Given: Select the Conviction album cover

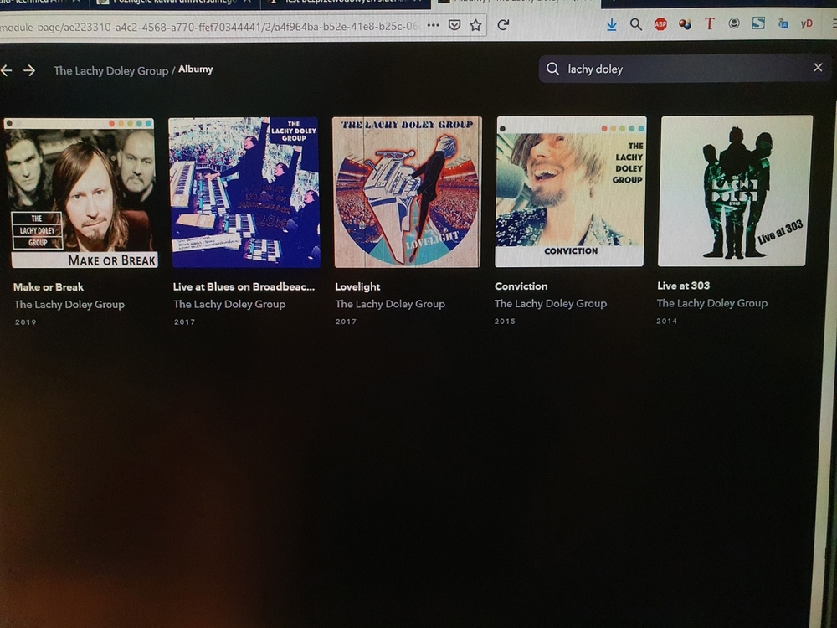Looking at the screenshot, I should tap(570, 191).
